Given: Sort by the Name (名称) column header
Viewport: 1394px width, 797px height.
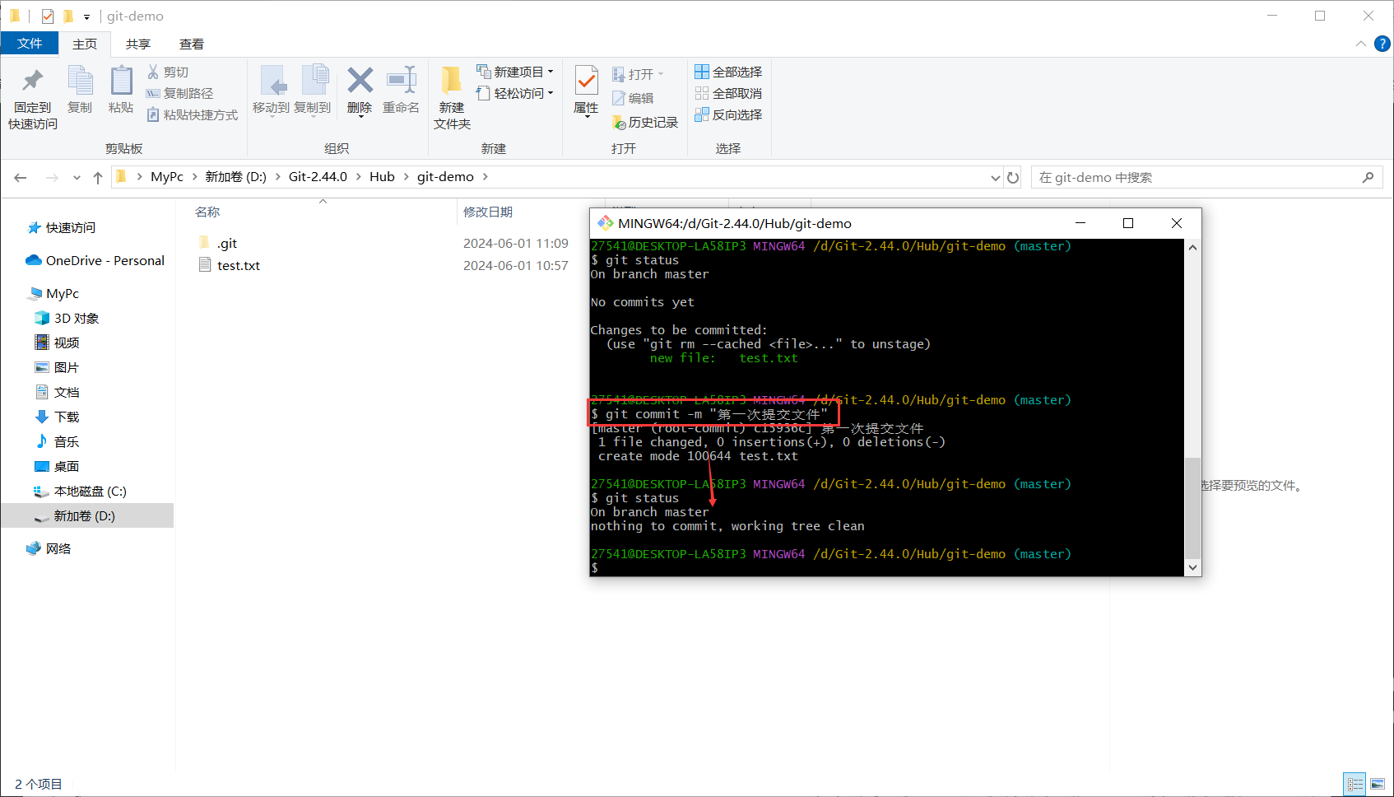Looking at the screenshot, I should pos(207,212).
